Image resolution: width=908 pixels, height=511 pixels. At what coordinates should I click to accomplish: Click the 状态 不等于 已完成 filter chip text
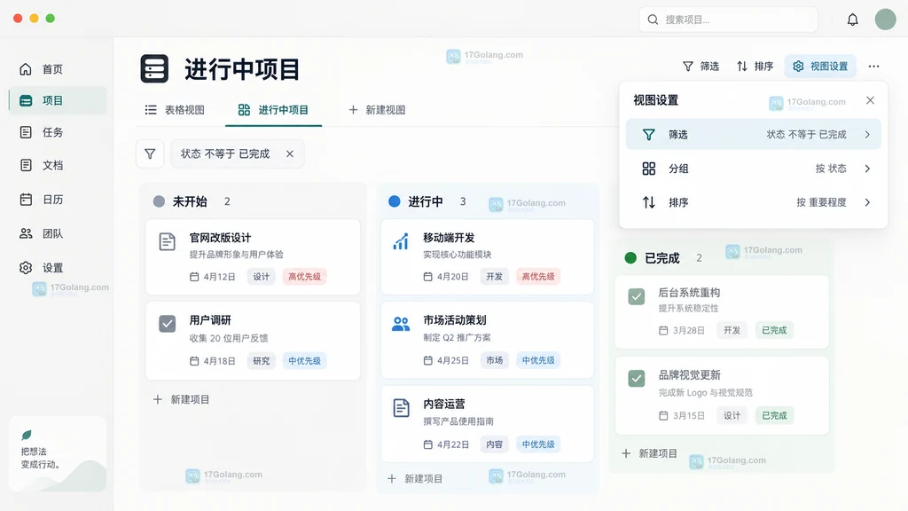coord(225,154)
